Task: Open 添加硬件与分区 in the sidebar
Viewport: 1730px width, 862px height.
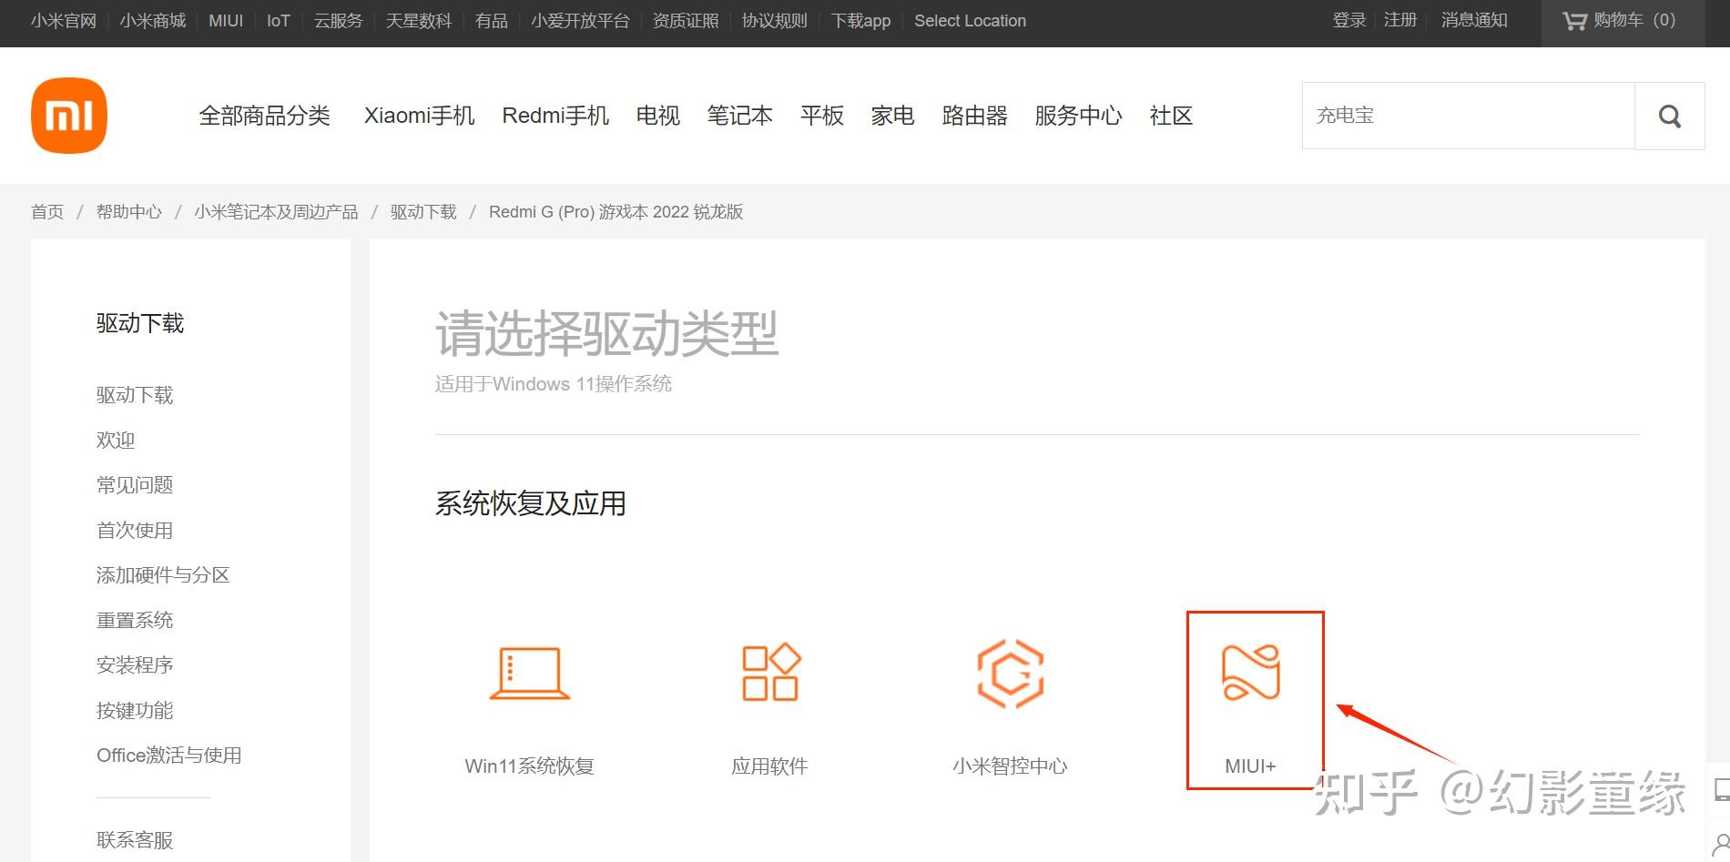Action: [x=163, y=575]
